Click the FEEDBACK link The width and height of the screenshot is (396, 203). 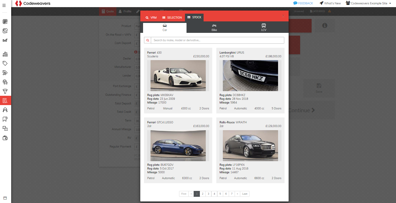[x=303, y=3]
